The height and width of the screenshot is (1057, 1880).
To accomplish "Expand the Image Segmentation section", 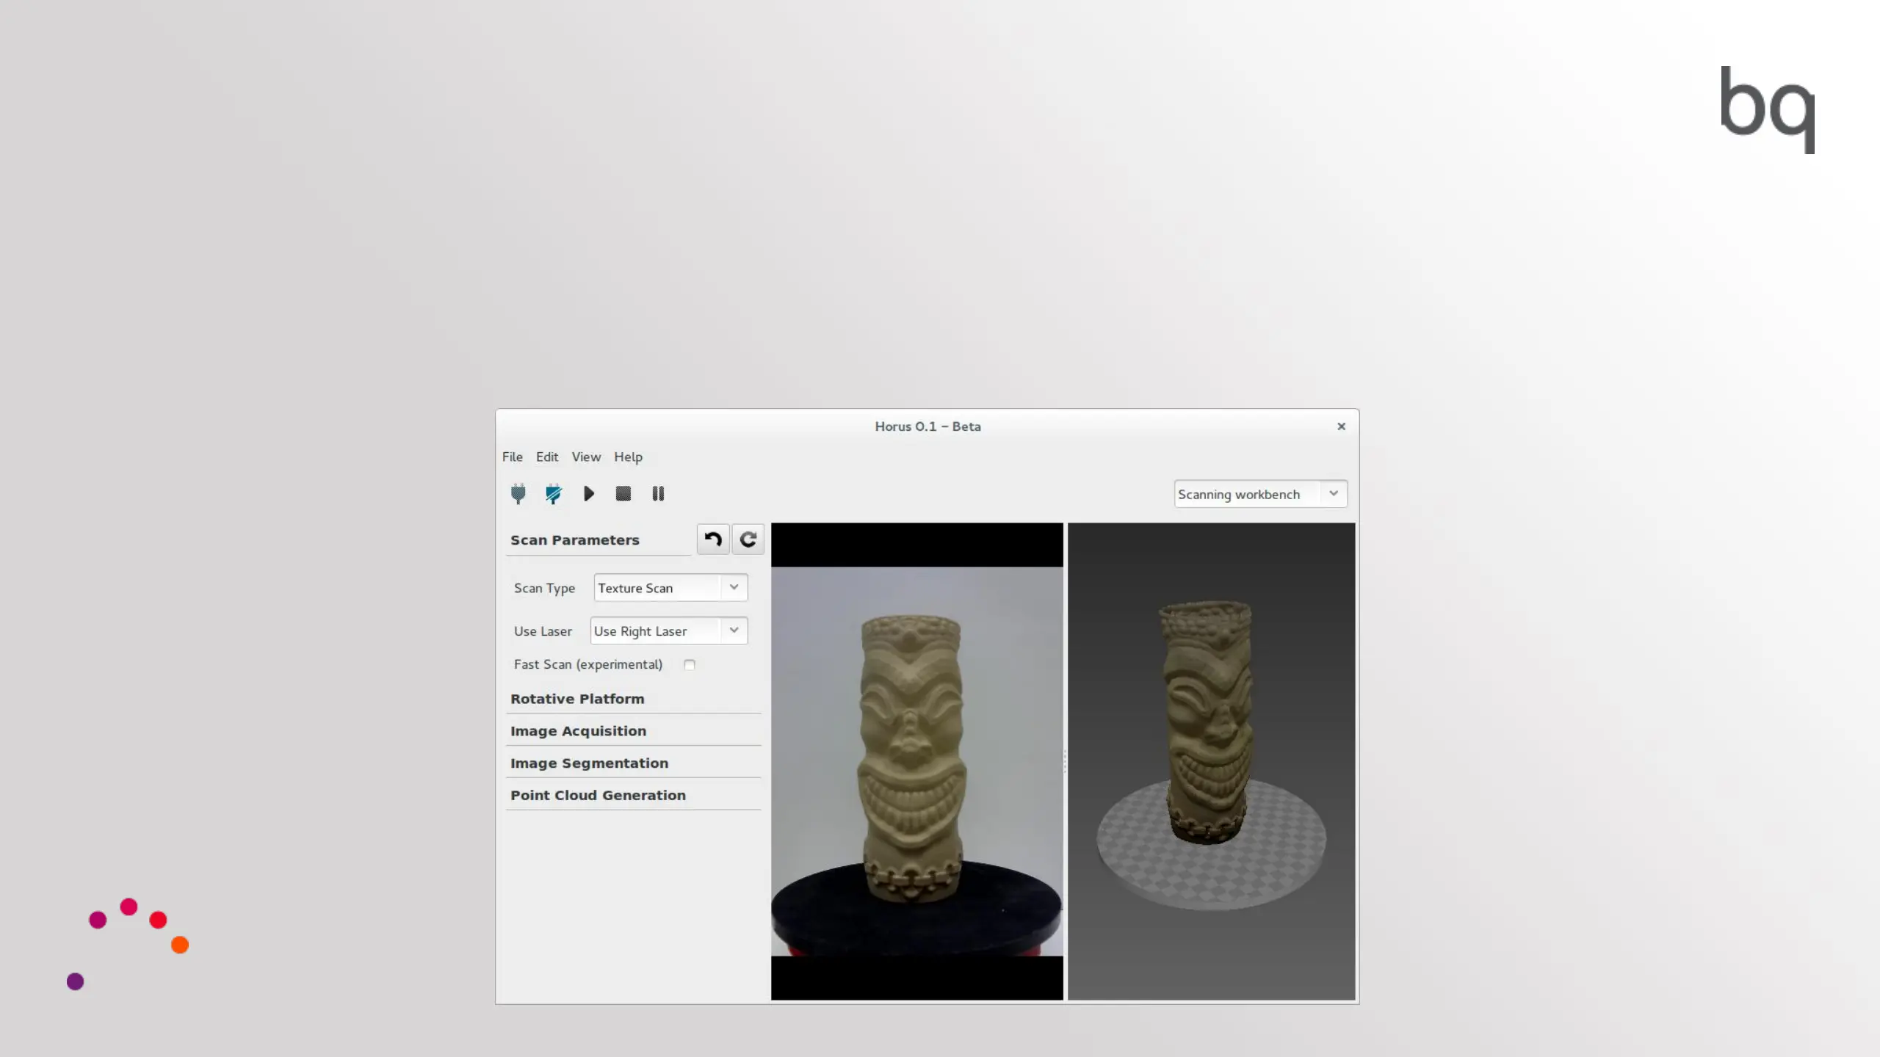I will pos(589,763).
